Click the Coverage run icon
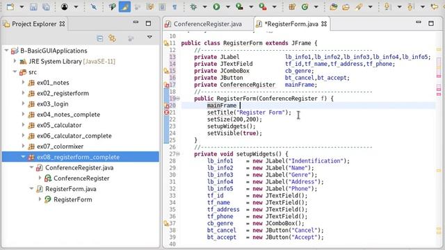Viewport: 445px width, 250px height. [x=240, y=7]
